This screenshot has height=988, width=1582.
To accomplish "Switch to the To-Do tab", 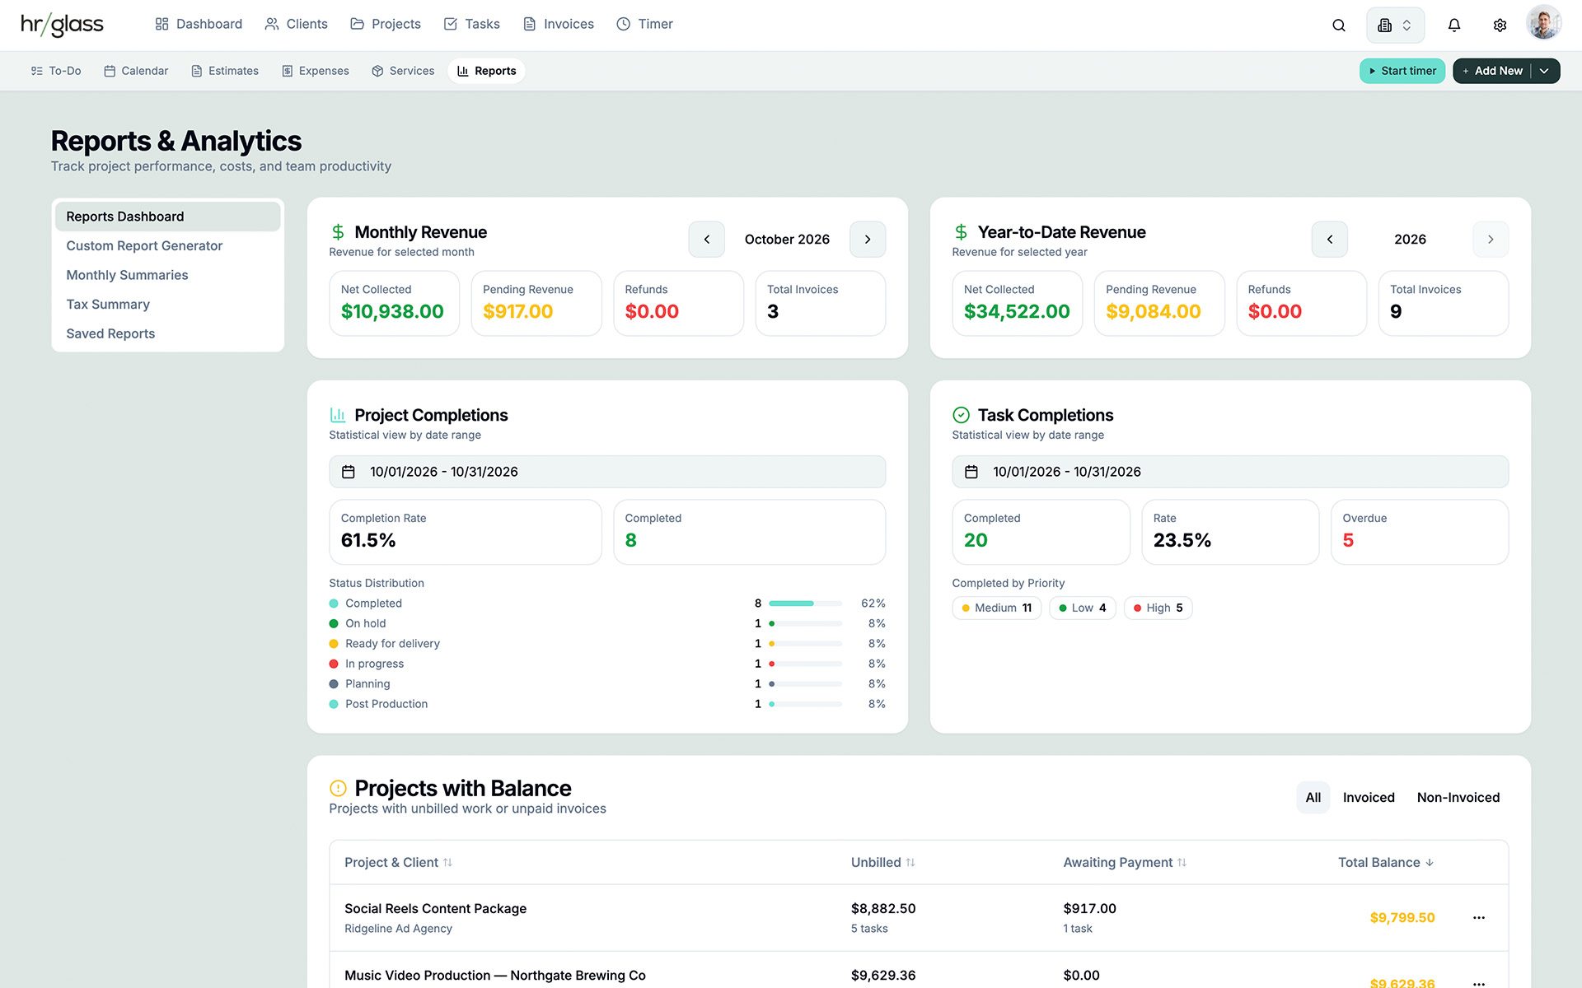I will [x=56, y=71].
